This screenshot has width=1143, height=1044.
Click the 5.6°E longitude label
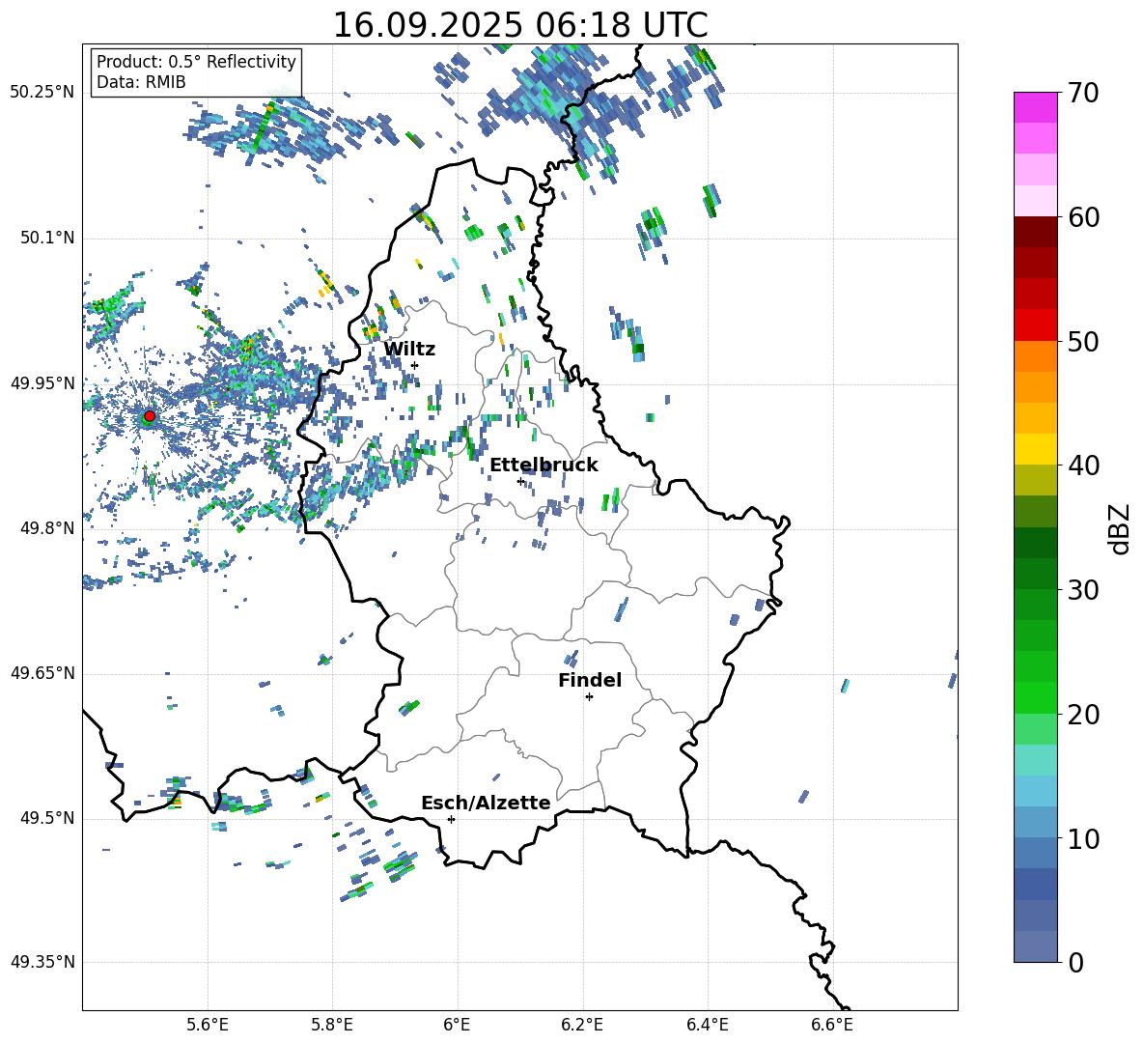[208, 1025]
